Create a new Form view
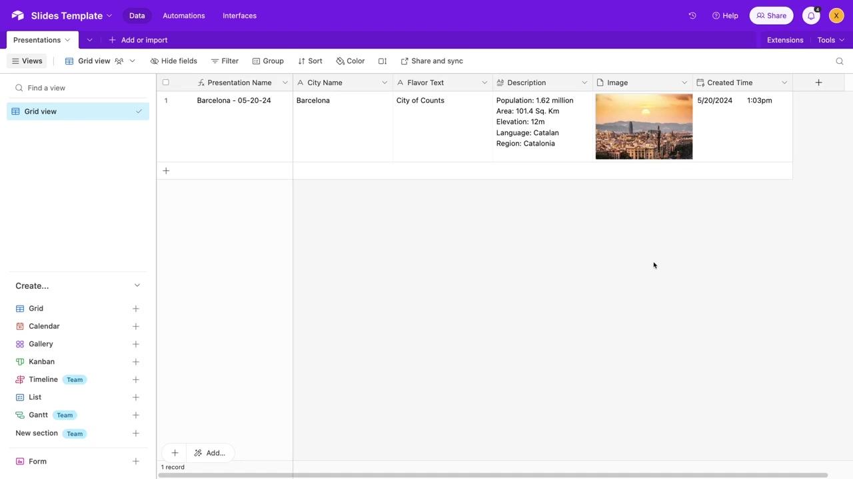Image resolution: width=853 pixels, height=479 pixels. pyautogui.click(x=136, y=462)
